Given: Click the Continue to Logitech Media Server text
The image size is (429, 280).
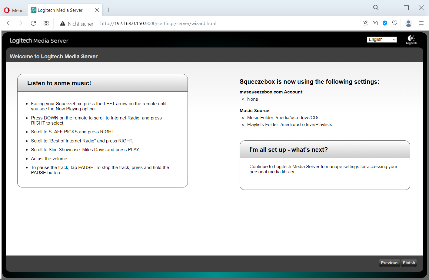Looking at the screenshot, I should coord(323,169).
